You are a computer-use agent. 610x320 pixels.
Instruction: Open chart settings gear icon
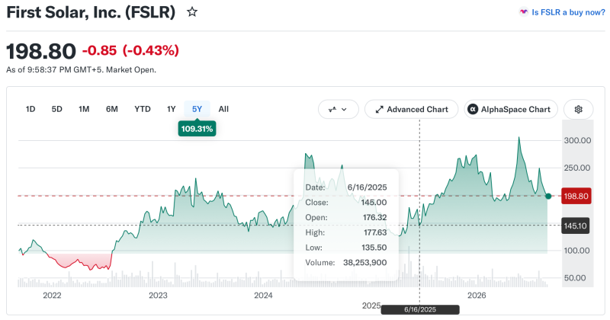(579, 109)
